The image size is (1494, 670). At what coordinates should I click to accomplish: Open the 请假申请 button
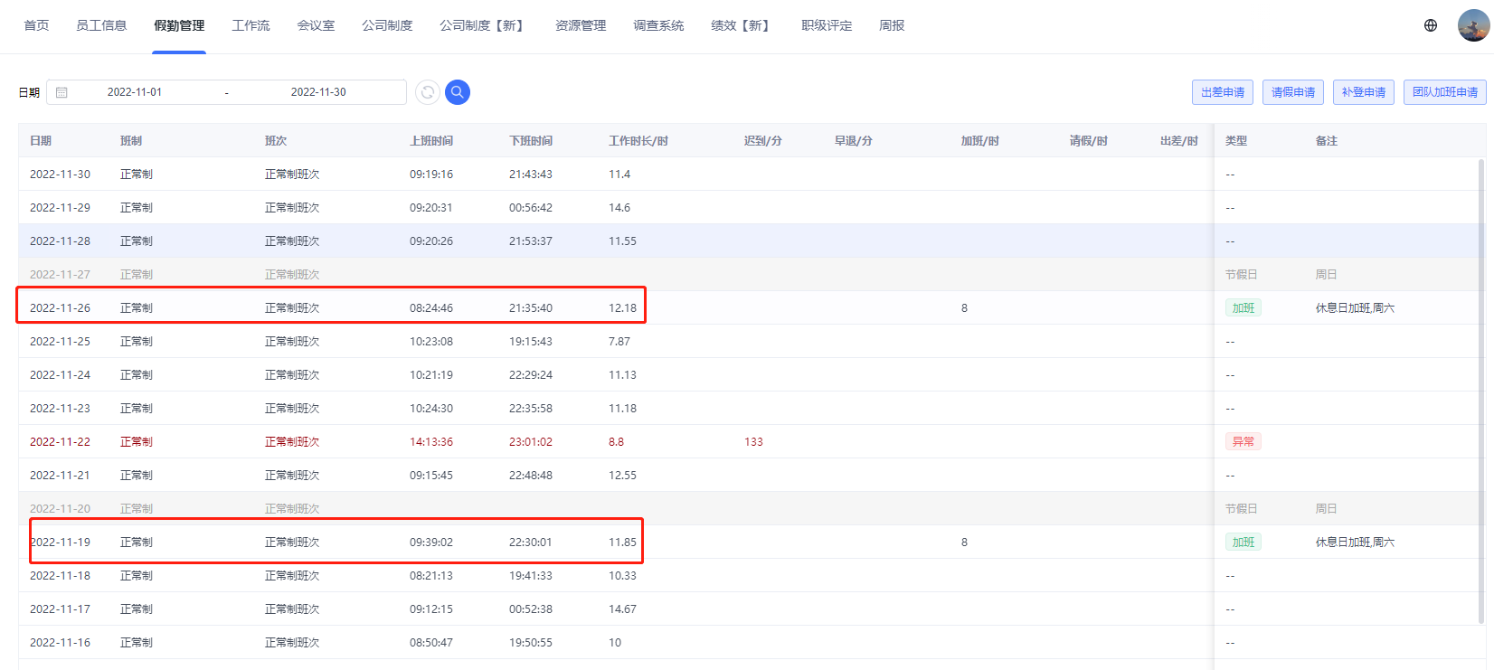(x=1293, y=92)
